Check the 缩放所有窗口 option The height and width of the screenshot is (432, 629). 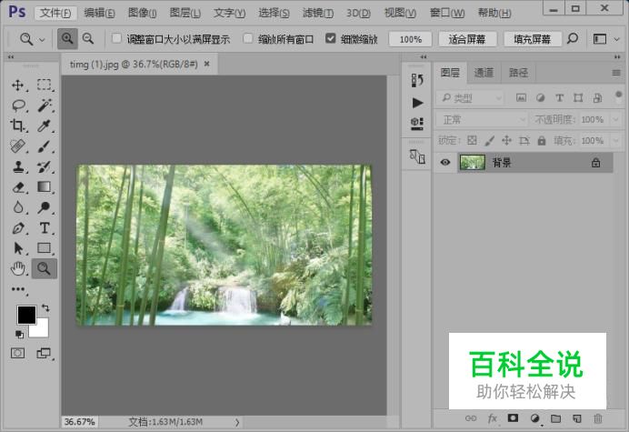tap(248, 39)
